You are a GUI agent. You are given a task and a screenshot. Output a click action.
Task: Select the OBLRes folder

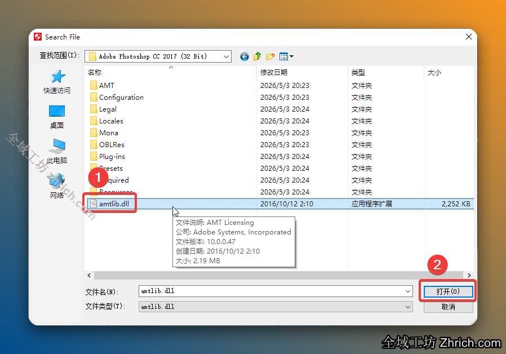click(x=112, y=145)
